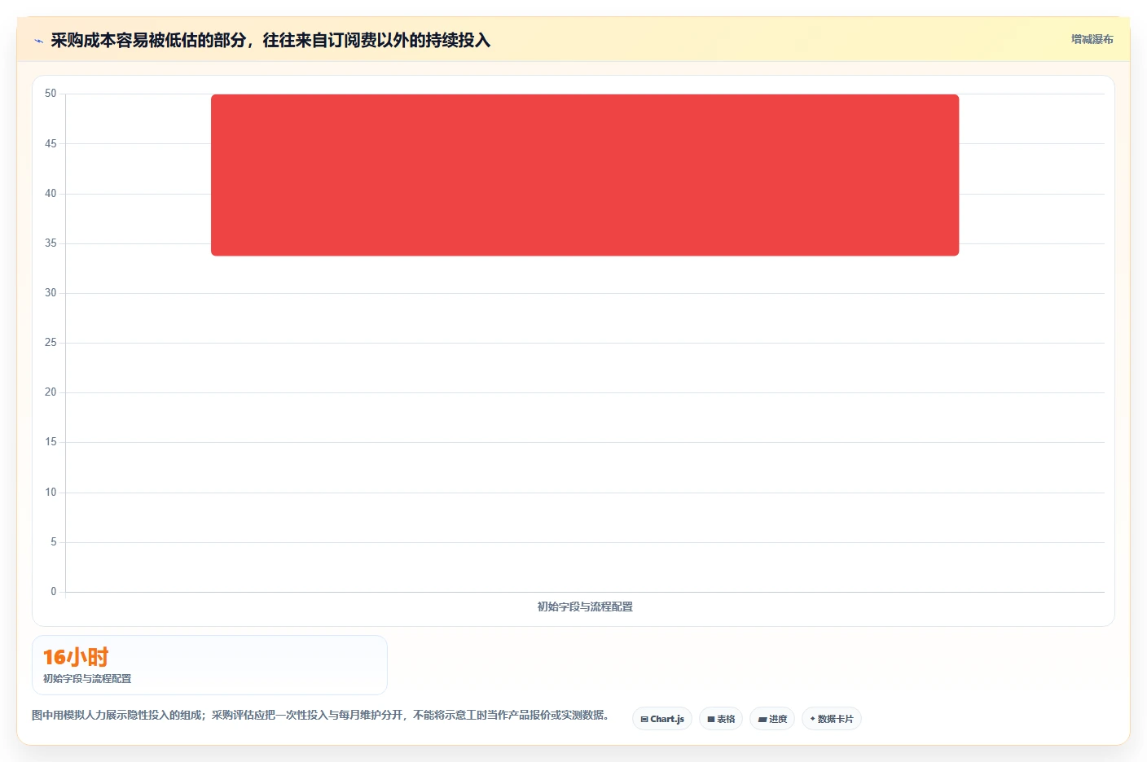The width and height of the screenshot is (1147, 762).
Task: Click the x-axis label 初始字段与流程配置
Action: coord(585,607)
